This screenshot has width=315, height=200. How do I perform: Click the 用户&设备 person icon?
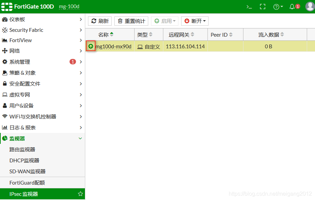click(x=4, y=105)
